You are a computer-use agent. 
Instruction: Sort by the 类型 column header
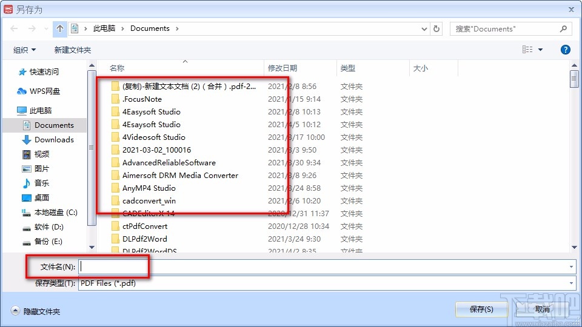point(348,68)
